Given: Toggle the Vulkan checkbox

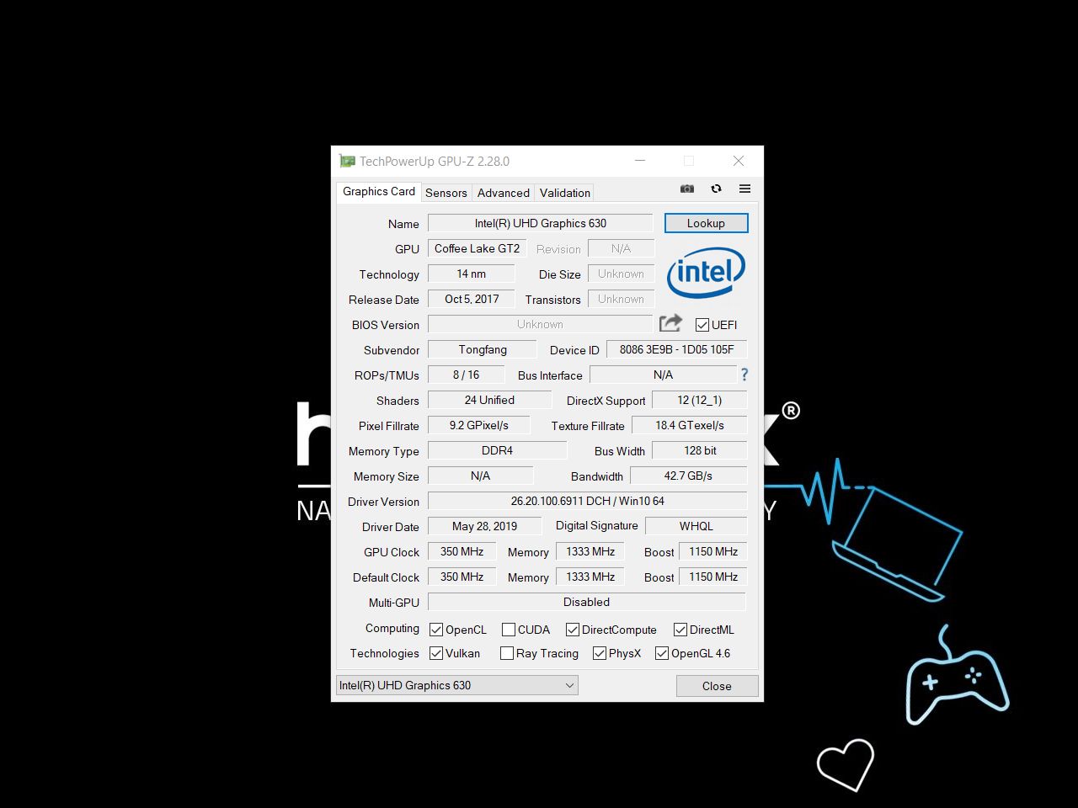Looking at the screenshot, I should pyautogui.click(x=436, y=653).
